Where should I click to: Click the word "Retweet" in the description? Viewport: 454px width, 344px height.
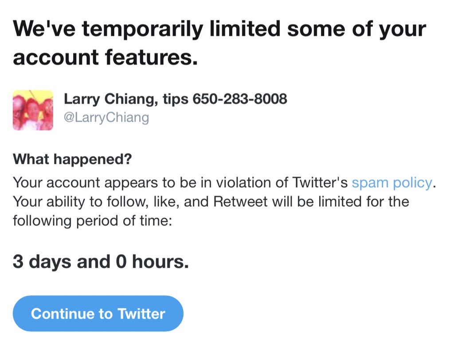(x=240, y=202)
